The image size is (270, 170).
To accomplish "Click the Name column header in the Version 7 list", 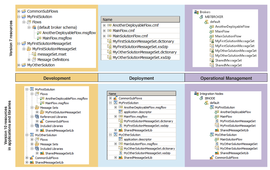I will pos(140,20).
